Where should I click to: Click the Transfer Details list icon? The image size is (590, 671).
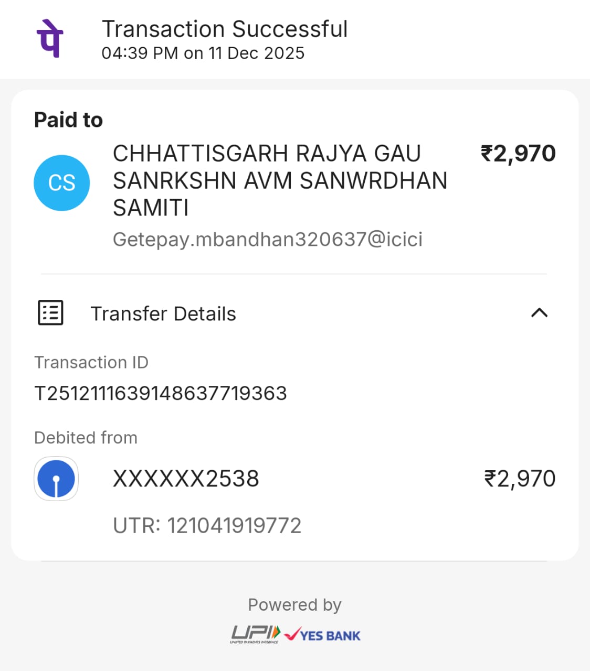pyautogui.click(x=50, y=313)
